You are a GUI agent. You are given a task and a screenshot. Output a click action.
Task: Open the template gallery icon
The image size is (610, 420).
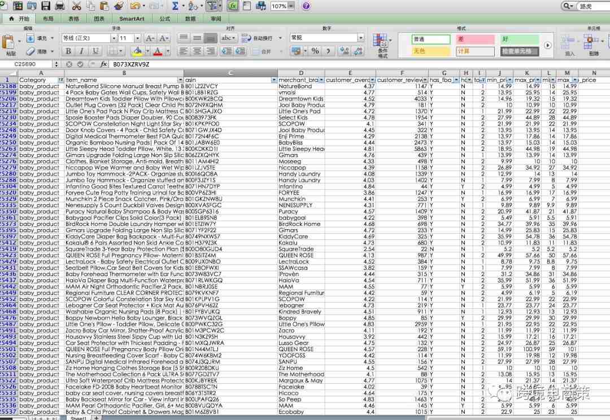(18, 6)
